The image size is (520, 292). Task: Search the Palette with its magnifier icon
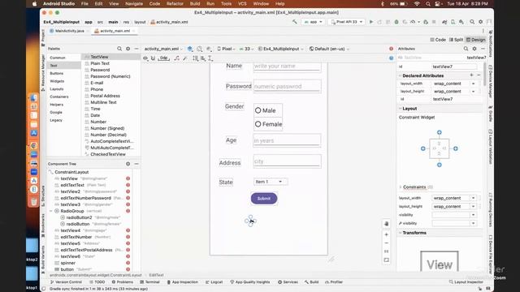point(119,49)
